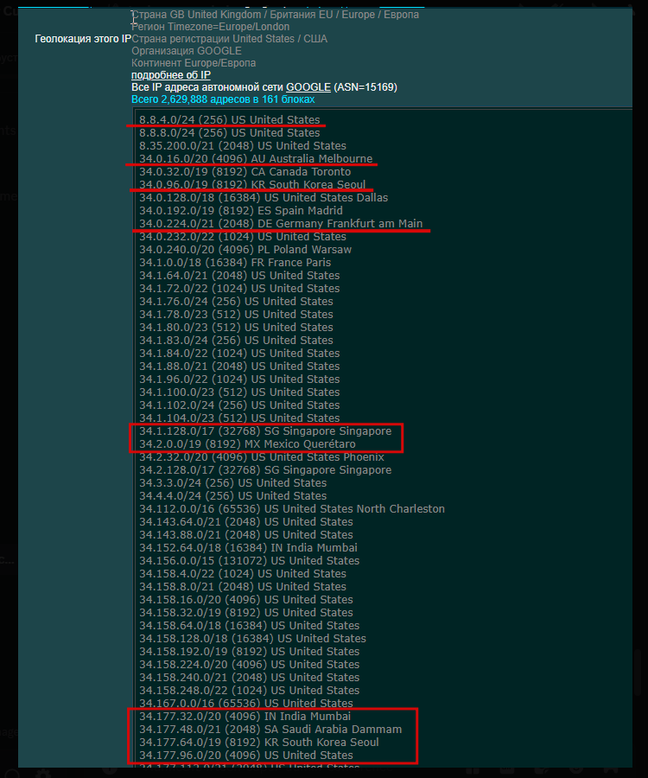Select the 34.158.248.0/22 United States row
The image size is (648, 778).
(250, 690)
